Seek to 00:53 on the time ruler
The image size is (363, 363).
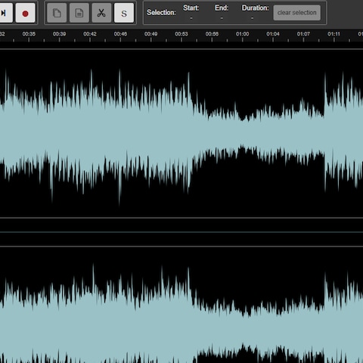click(x=181, y=34)
